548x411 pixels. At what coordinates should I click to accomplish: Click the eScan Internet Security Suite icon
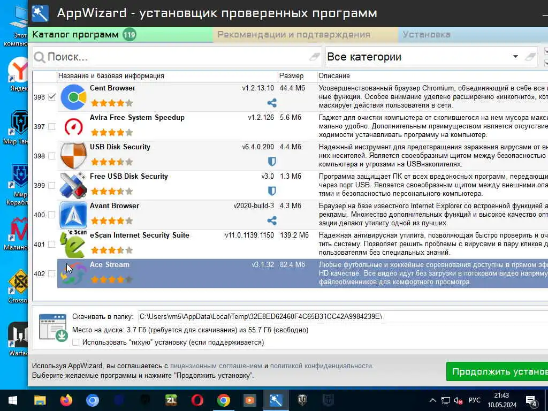click(73, 244)
